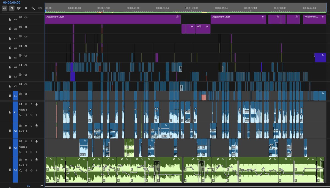Screen dimensions: 330x188
Task: Open Show Keyframes menu on Audio 4
Action: point(20,170)
